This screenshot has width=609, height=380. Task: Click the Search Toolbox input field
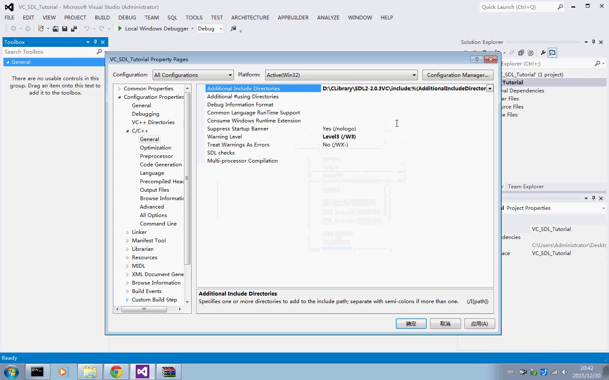coord(50,52)
